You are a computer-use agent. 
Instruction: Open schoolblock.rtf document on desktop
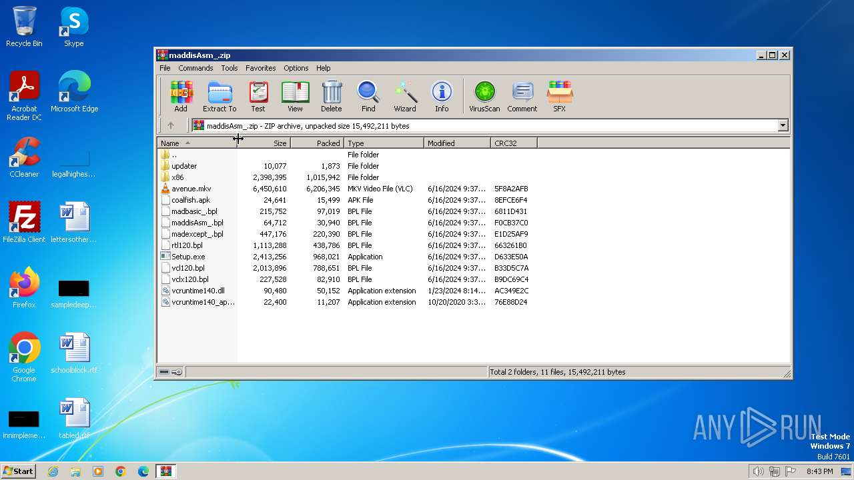[x=74, y=353]
